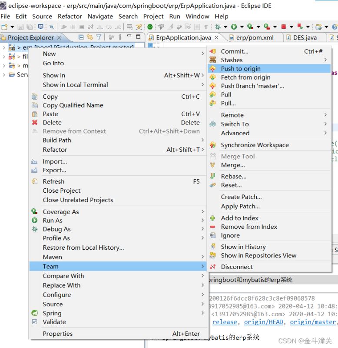
Task: Click the Open Terminal monitor icon
Action: tap(40, 27)
